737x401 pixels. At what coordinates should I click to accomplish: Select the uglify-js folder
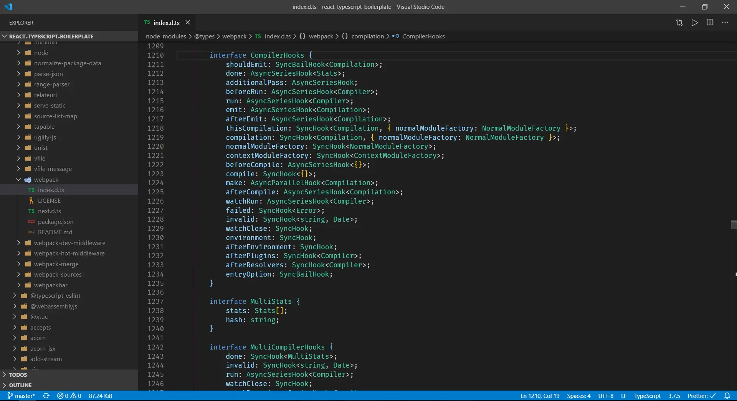[x=69, y=138]
